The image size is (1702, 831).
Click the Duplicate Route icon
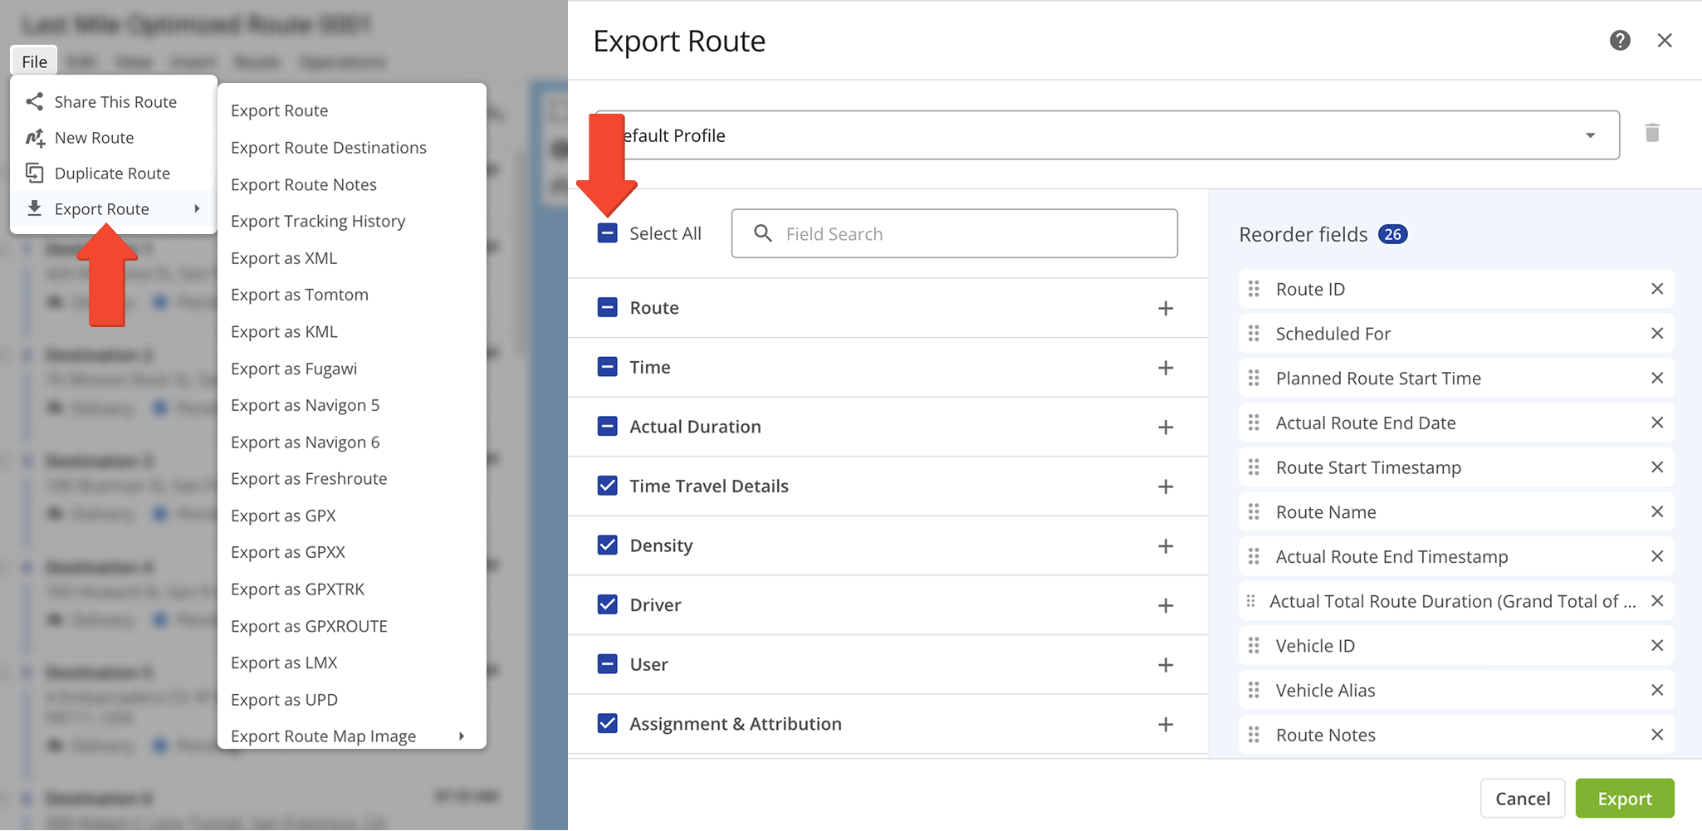pyautogui.click(x=34, y=174)
